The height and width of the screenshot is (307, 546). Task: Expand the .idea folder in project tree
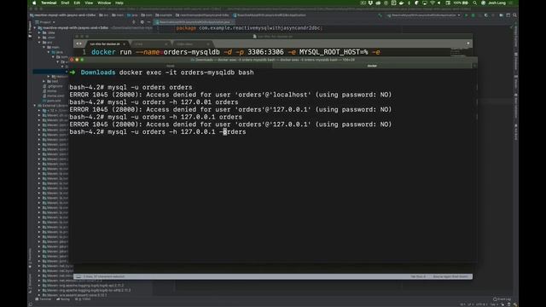click(39, 32)
